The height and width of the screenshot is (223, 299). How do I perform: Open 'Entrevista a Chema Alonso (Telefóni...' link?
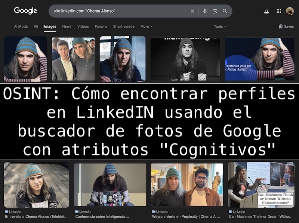[36, 217]
